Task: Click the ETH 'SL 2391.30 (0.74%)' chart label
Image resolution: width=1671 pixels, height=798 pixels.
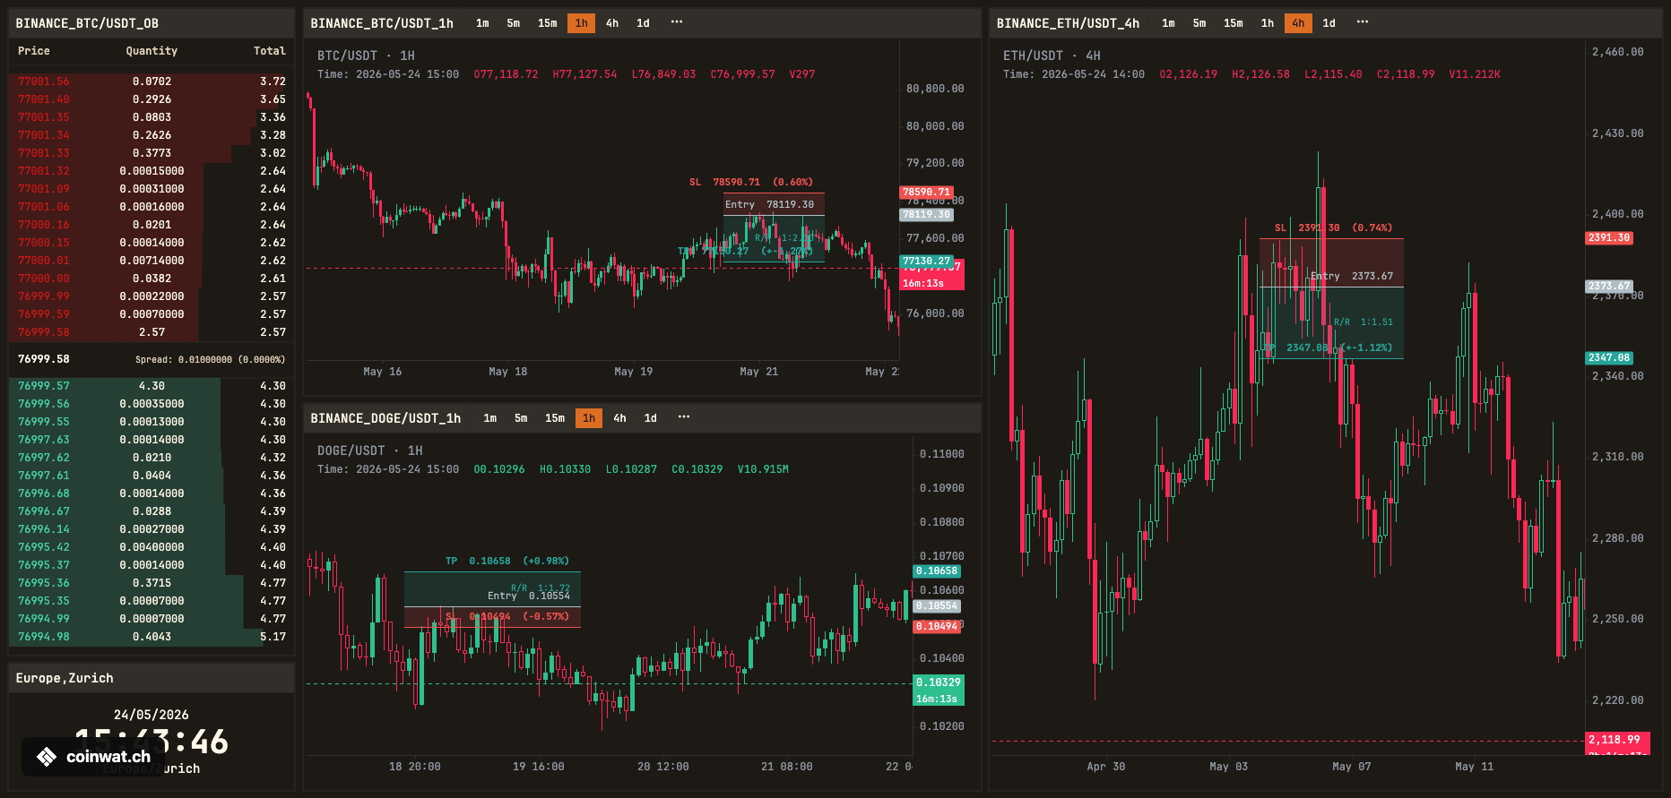Action: pos(1334,228)
